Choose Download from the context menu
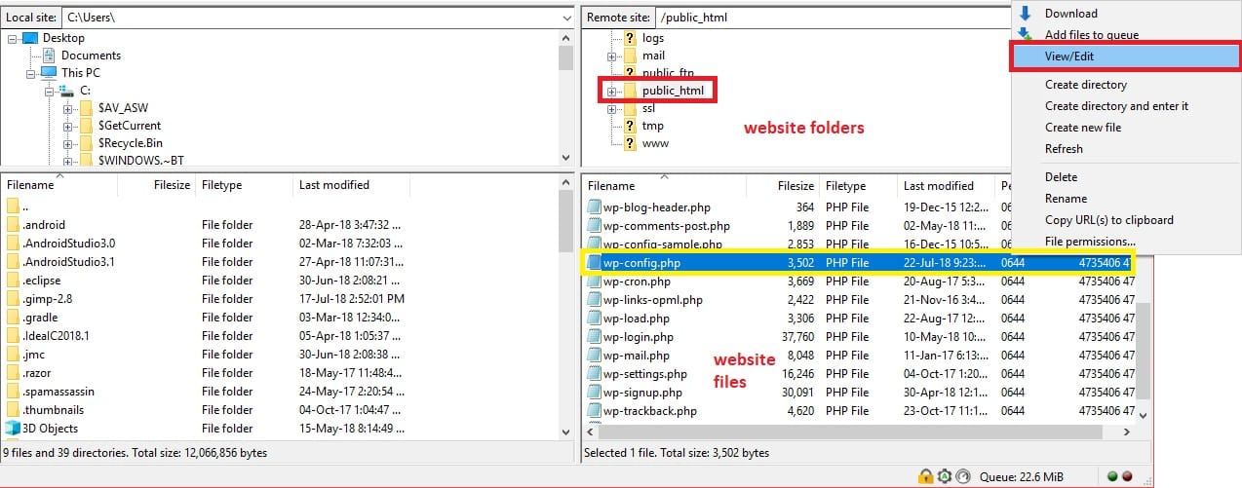 [x=1070, y=14]
